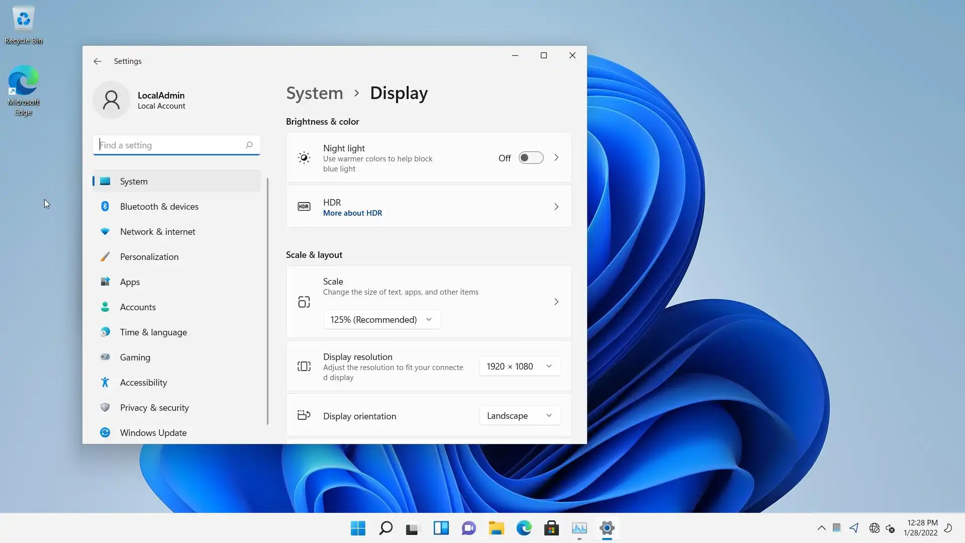Select Bluetooth & devices in sidebar
This screenshot has height=543, width=965.
[x=159, y=207]
